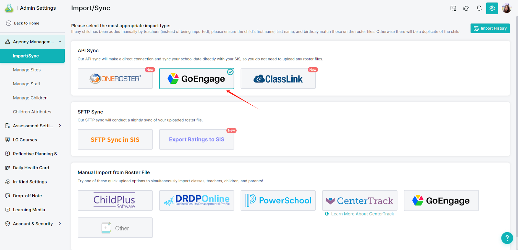Pick the CenterTrack import card
The image size is (518, 250).
click(x=360, y=201)
